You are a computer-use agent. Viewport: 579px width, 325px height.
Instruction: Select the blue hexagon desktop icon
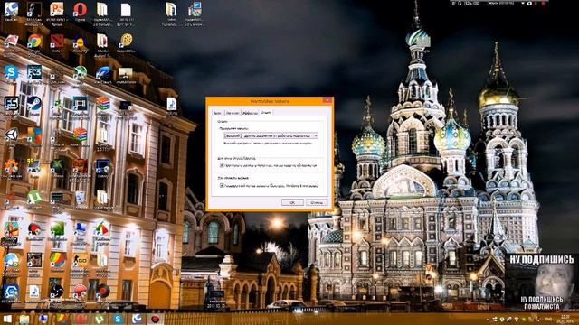11,292
